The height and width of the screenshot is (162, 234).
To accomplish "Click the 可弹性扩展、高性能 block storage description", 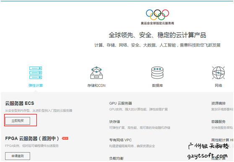I will click(x=140, y=128).
